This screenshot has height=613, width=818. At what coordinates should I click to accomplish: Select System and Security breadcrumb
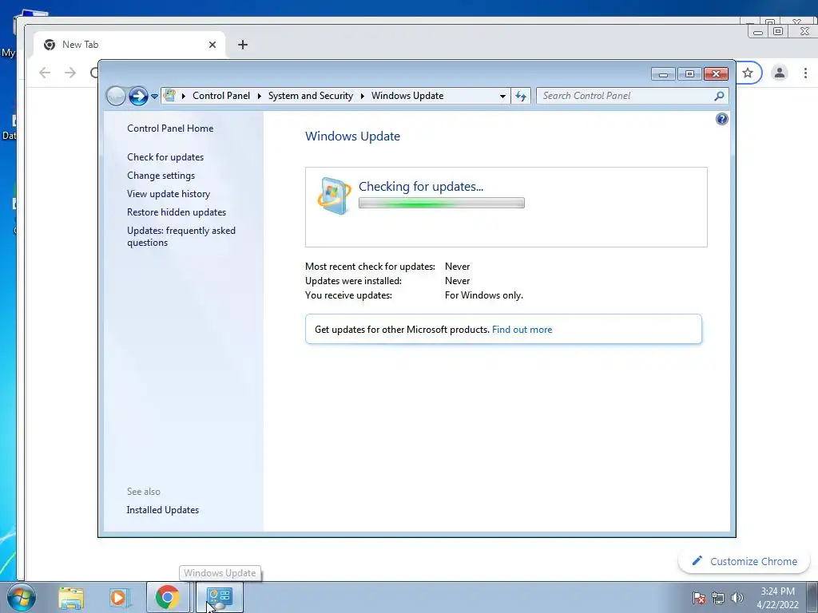(x=311, y=96)
